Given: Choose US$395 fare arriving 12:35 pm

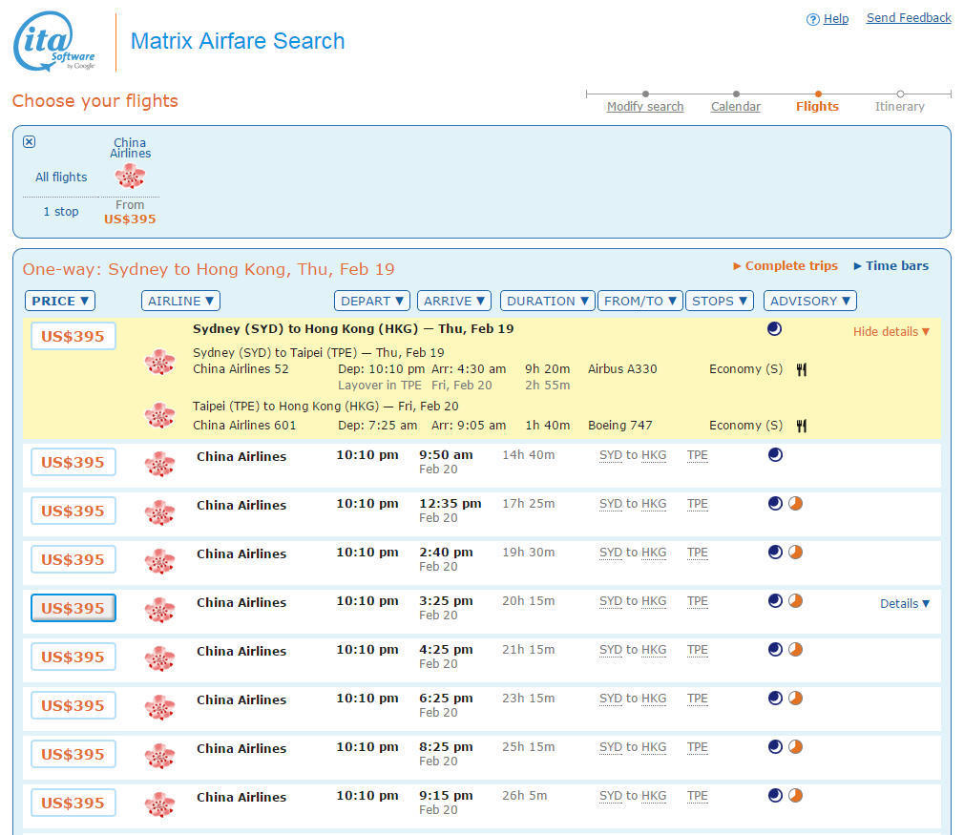Looking at the screenshot, I should 73,511.
